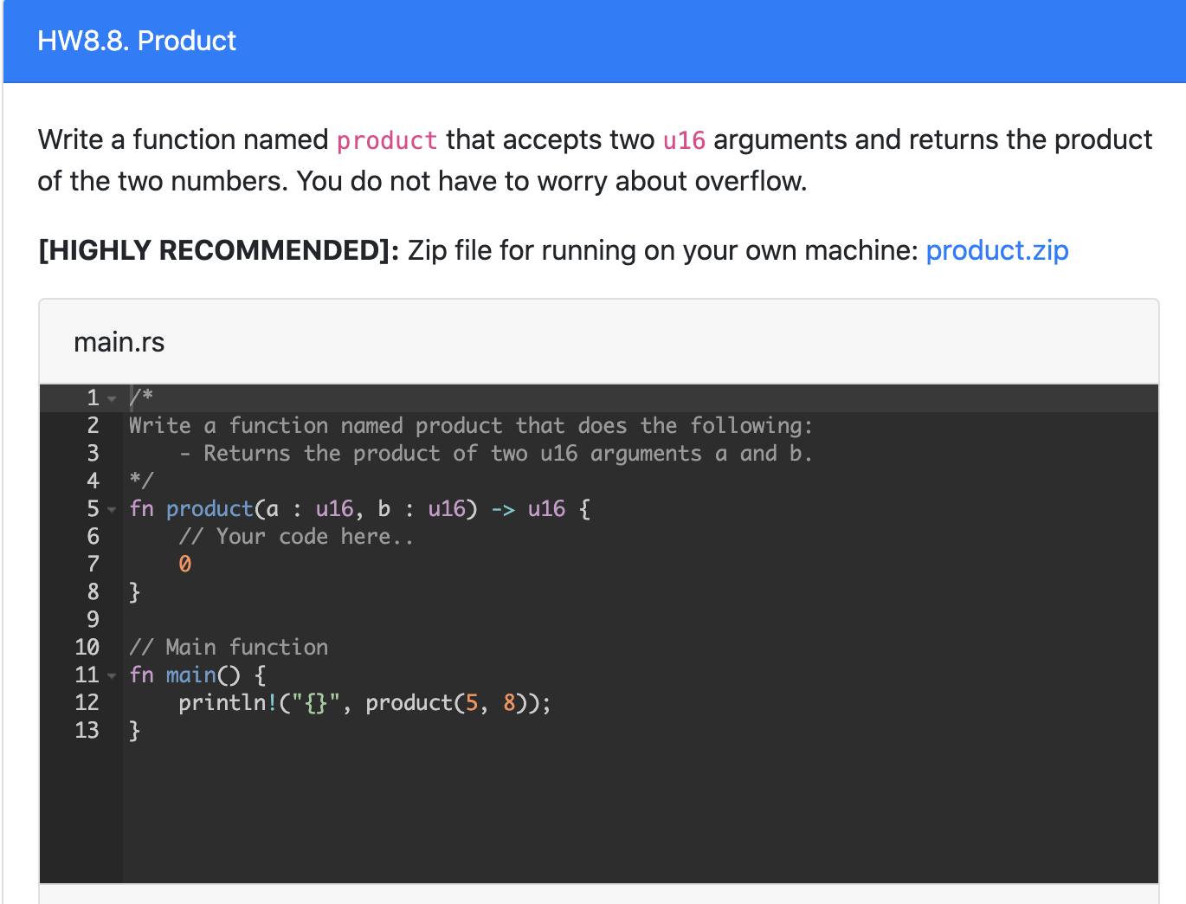
Task: Click the fn keyword on line 5
Action: (141, 509)
